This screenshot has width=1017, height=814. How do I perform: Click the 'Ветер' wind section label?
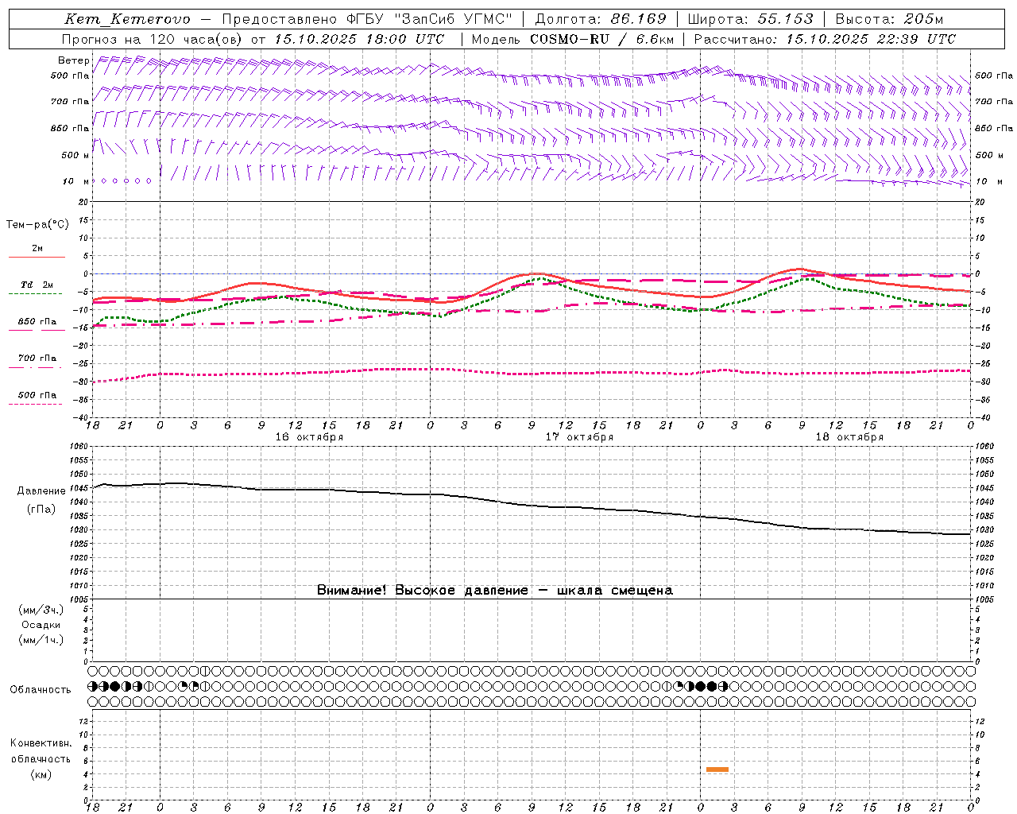pos(73,60)
